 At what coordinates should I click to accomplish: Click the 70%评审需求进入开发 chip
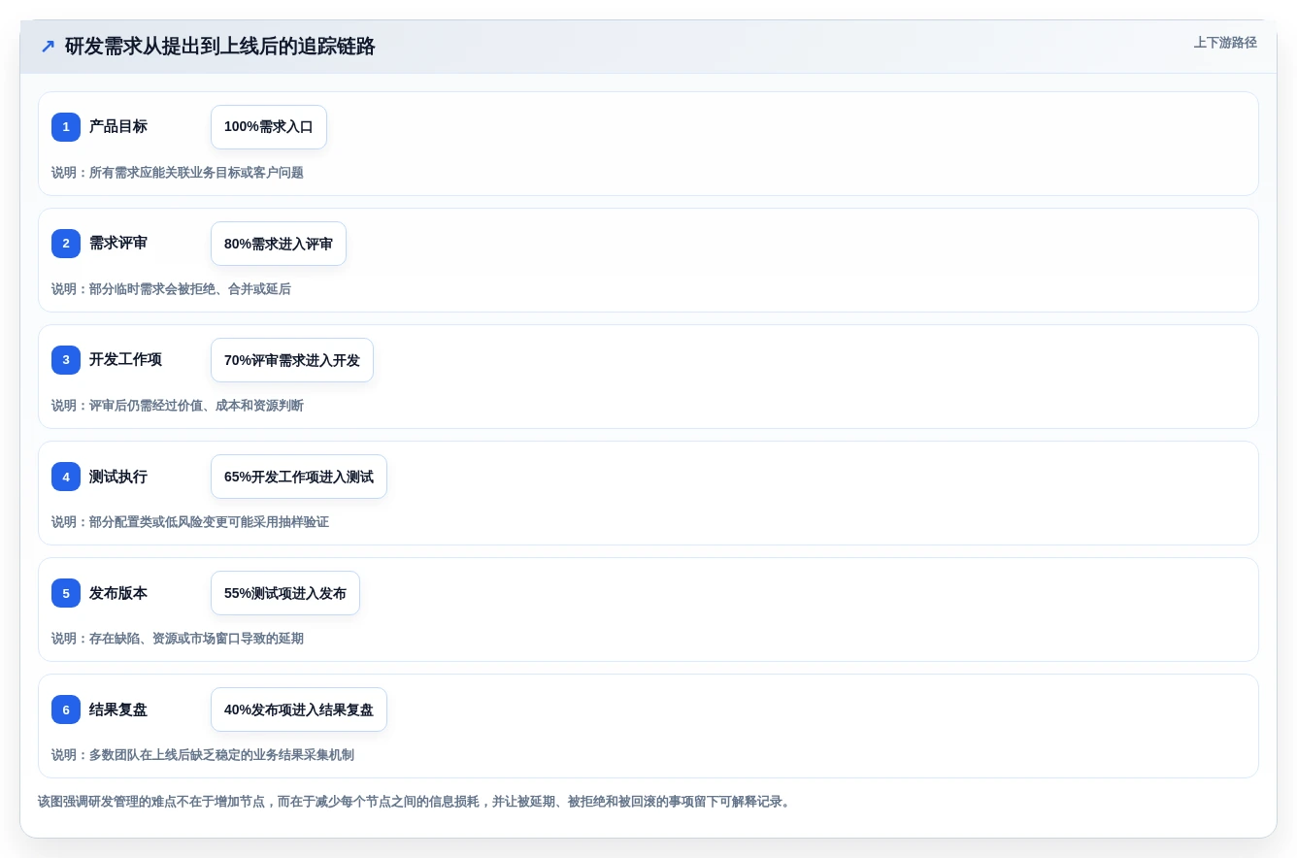pyautogui.click(x=292, y=360)
